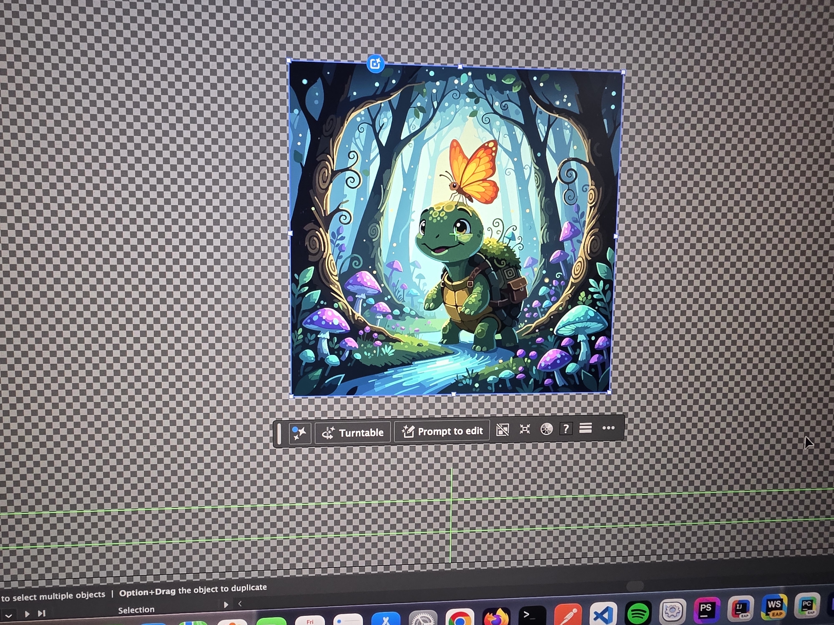Open Spotify from the Dock
Screen dimensions: 834x625
[638, 613]
